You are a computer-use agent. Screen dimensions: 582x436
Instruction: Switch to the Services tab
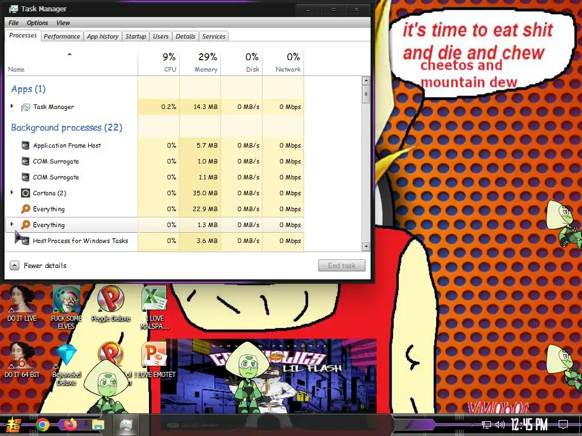pos(214,36)
